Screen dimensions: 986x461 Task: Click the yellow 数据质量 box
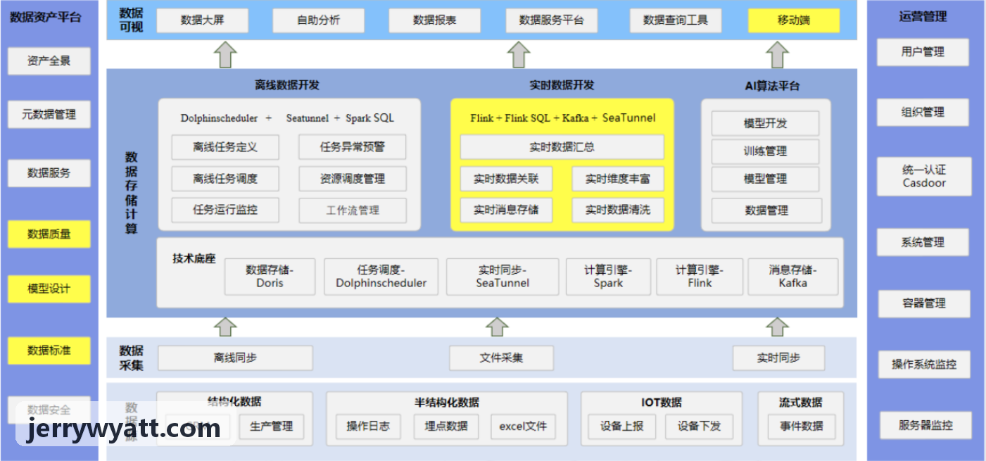(x=49, y=234)
